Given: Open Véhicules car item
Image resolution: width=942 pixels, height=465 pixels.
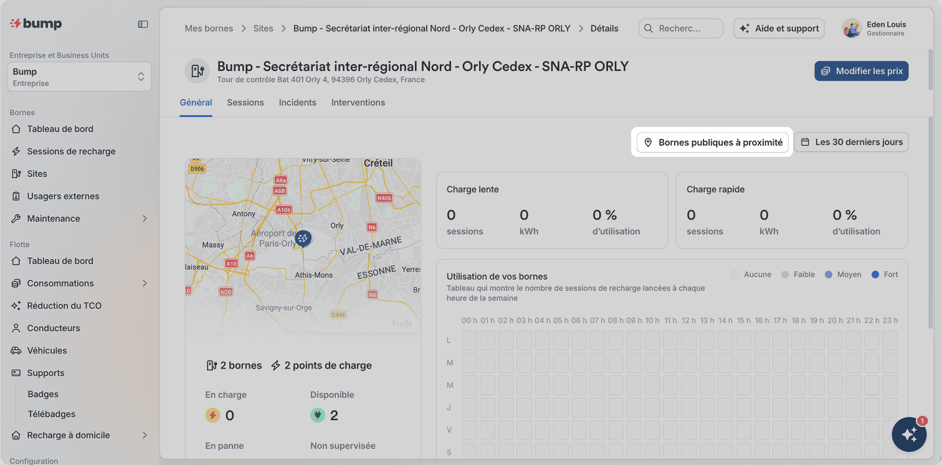Looking at the screenshot, I should pyautogui.click(x=80, y=350).
